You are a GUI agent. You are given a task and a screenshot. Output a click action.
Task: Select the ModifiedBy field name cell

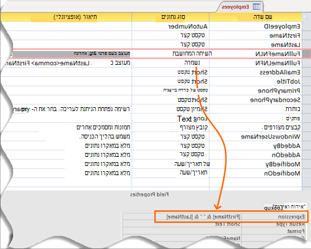[255, 164]
